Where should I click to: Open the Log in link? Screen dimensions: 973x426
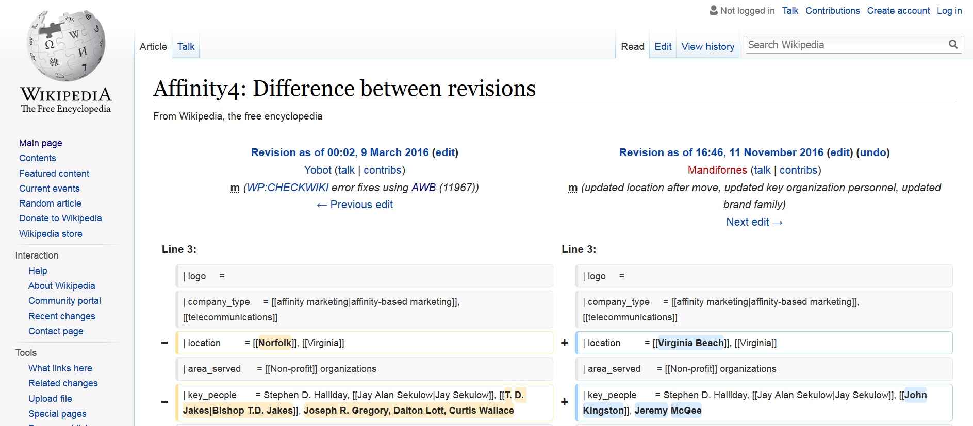pyautogui.click(x=949, y=11)
